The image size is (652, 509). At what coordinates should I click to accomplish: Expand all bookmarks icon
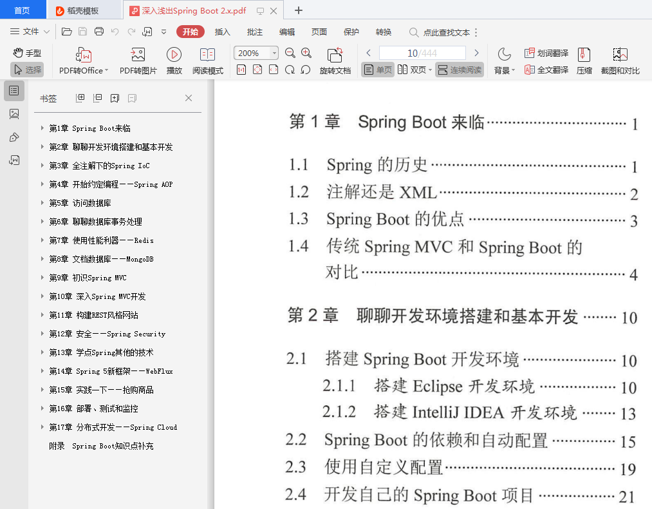point(80,98)
